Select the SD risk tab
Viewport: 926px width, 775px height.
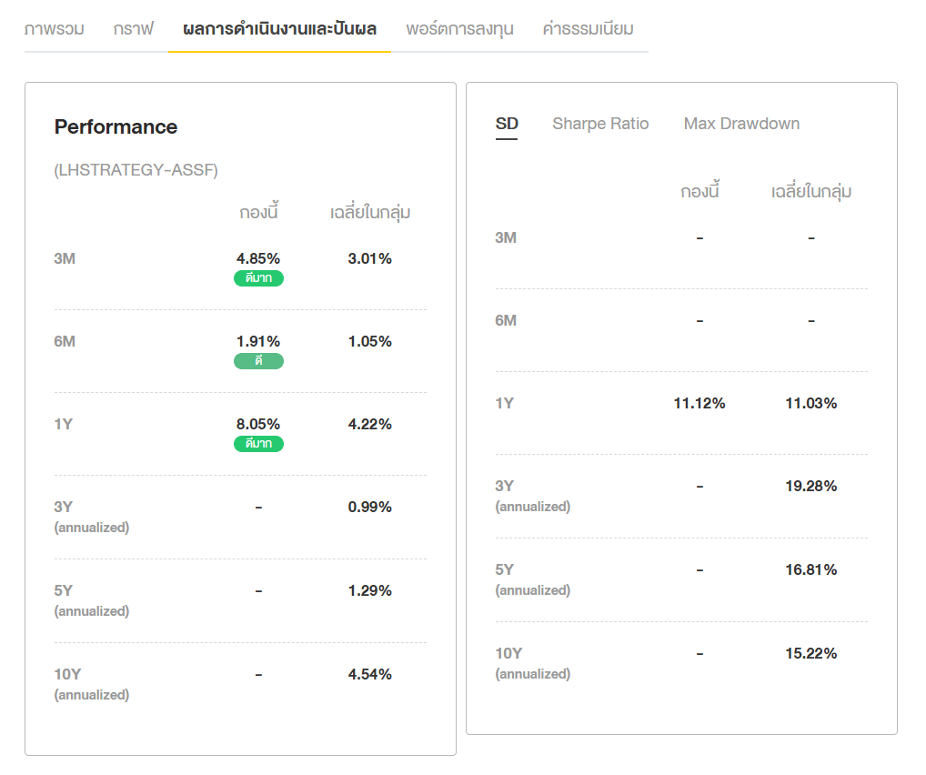point(507,124)
